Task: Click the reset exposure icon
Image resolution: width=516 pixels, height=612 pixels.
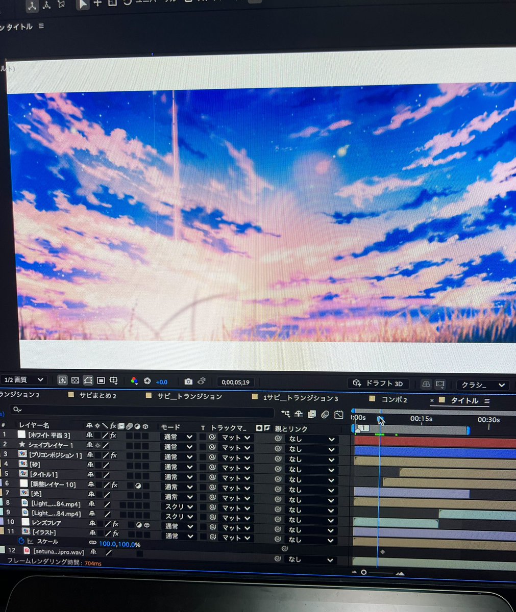Action: point(147,381)
